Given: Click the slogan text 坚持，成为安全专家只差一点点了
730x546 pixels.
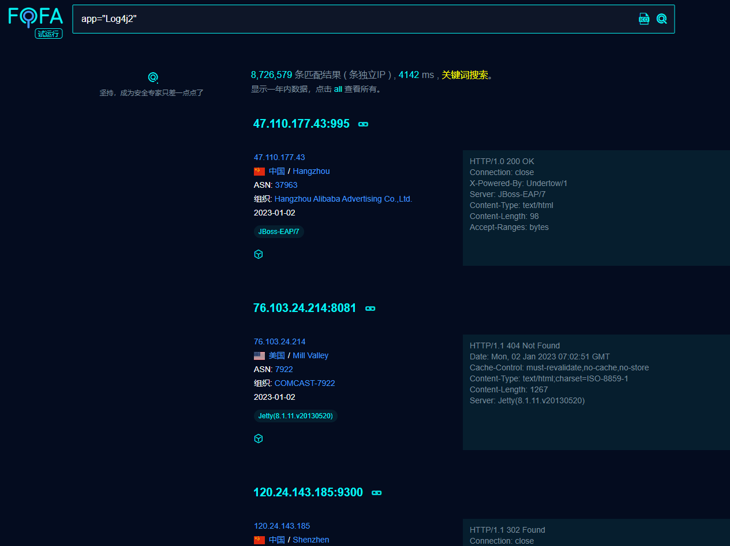Looking at the screenshot, I should [x=152, y=92].
